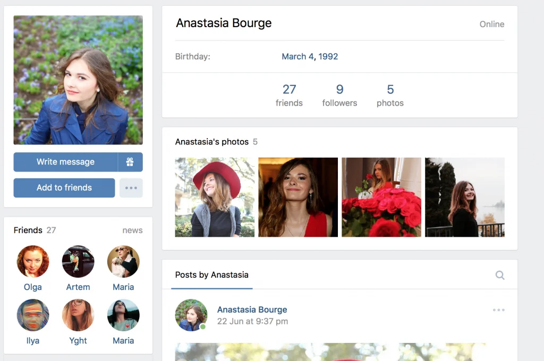Open the three-dot menu beside Add to friends
Viewport: 544px width, 361px height.
point(131,188)
